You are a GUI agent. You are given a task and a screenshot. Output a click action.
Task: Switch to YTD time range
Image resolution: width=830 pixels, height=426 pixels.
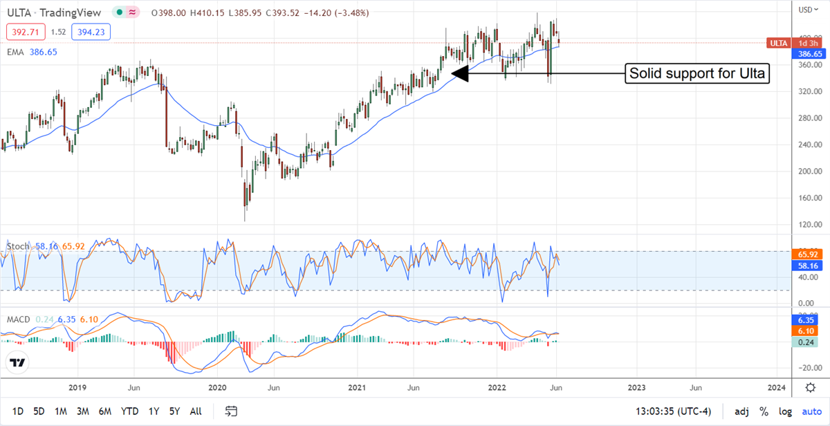pyautogui.click(x=129, y=411)
